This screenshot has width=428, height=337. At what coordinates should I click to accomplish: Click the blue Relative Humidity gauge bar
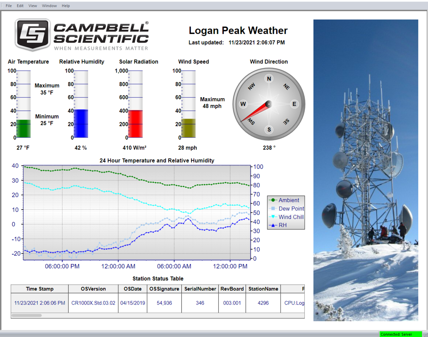(x=81, y=123)
